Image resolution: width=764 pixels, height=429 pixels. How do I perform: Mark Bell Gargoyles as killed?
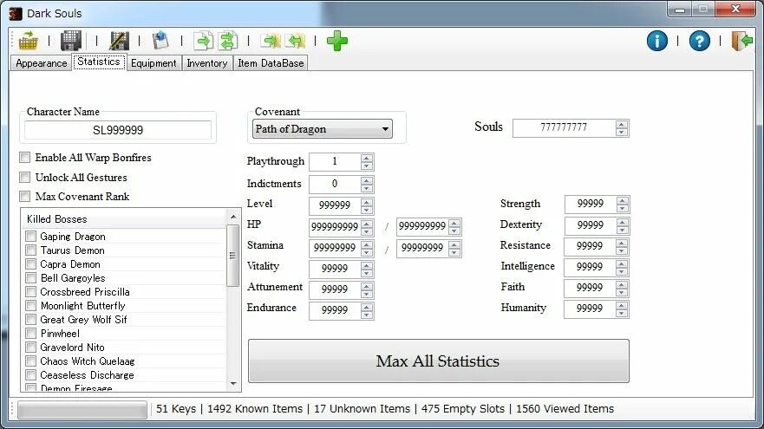tap(30, 278)
